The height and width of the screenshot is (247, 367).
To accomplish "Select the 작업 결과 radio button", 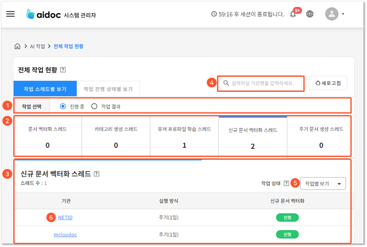I will click(94, 106).
